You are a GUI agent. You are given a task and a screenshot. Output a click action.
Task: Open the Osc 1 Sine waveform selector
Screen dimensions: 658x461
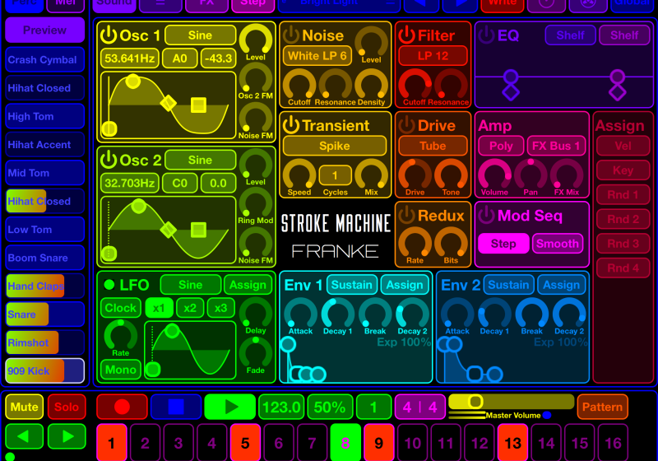click(200, 35)
